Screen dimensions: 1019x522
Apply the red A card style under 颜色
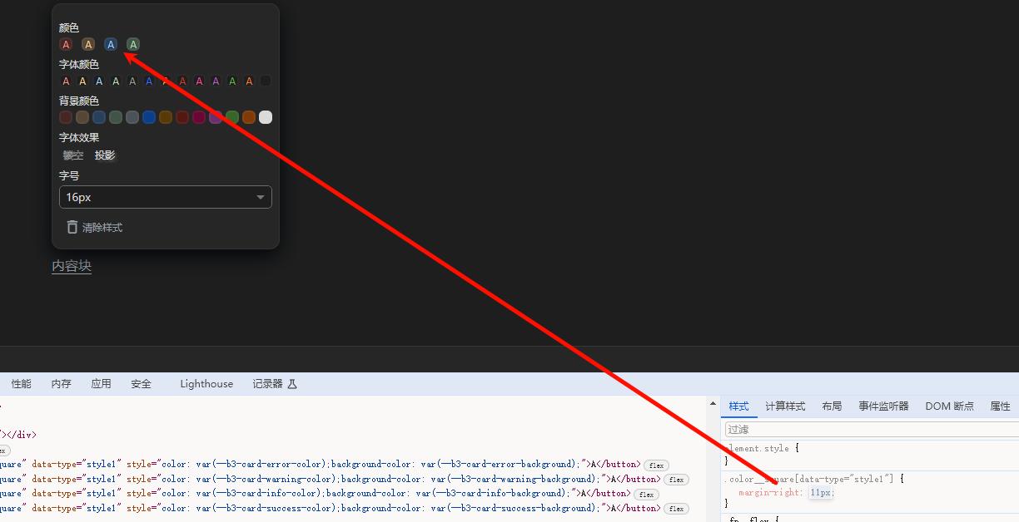click(x=67, y=44)
